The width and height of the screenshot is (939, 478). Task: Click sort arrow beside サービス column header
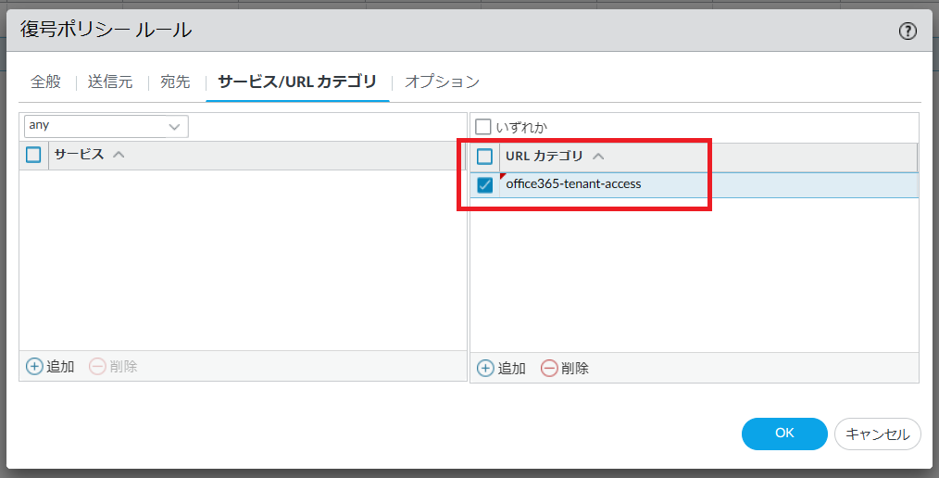tap(118, 155)
